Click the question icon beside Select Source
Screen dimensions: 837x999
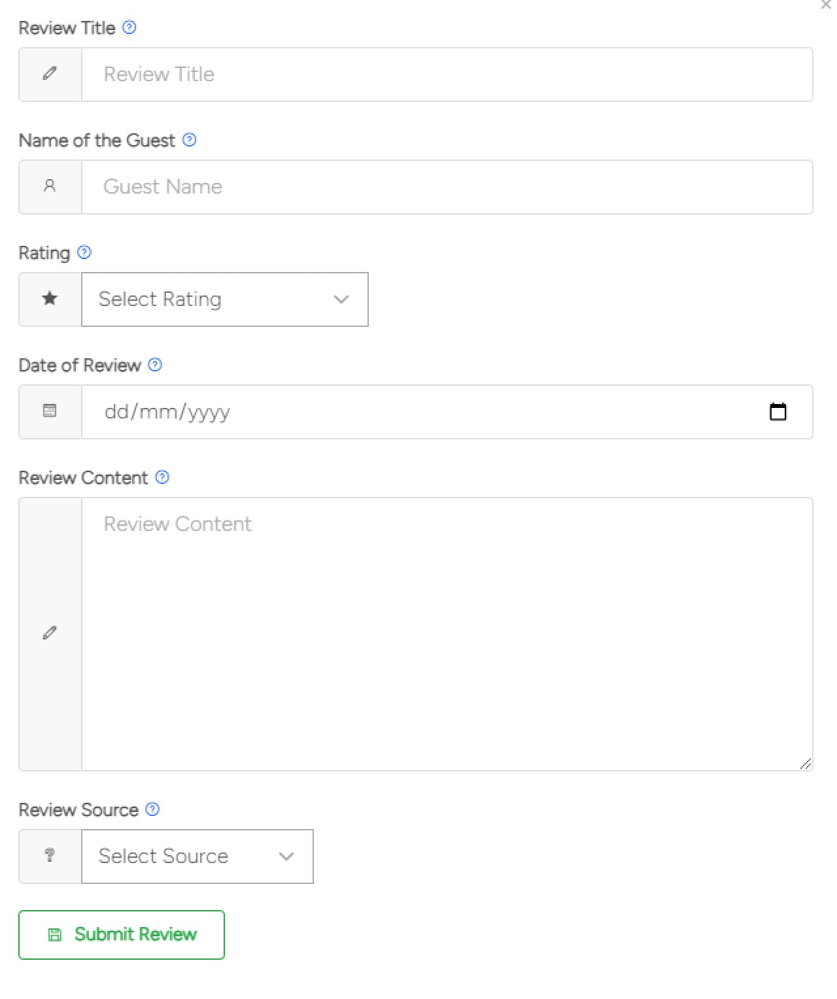[x=50, y=856]
